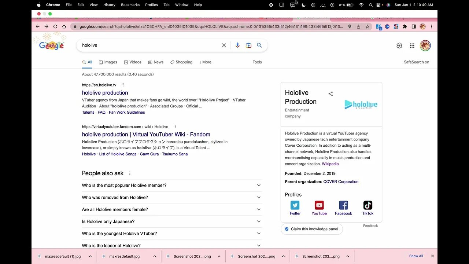Go back using Chrome's back arrow
469x264 pixels.
coord(37,26)
